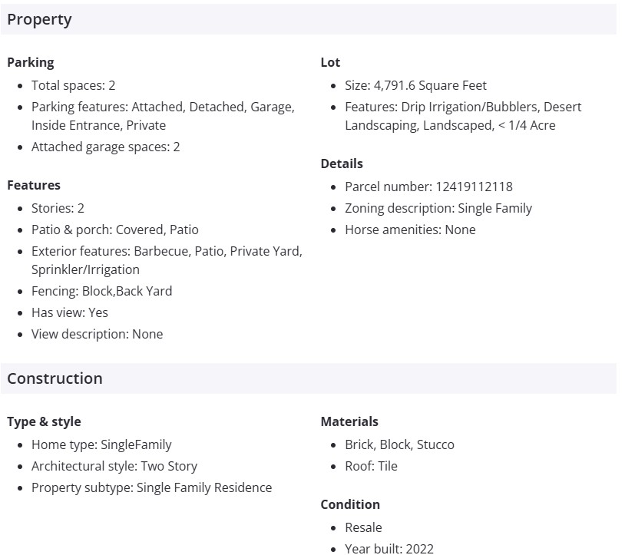This screenshot has height=555, width=625.
Task: Click the "Horse amenities: None" item
Action: (410, 230)
